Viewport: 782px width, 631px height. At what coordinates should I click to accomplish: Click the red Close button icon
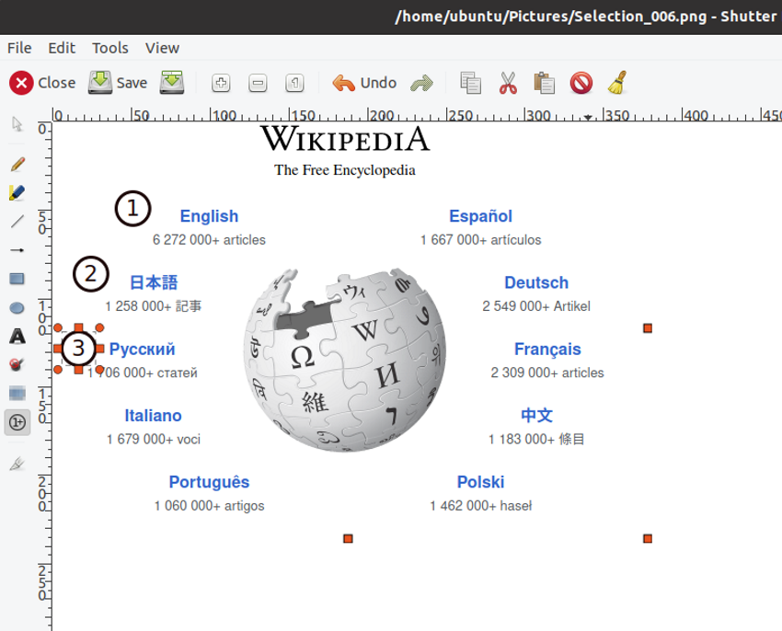pos(21,83)
